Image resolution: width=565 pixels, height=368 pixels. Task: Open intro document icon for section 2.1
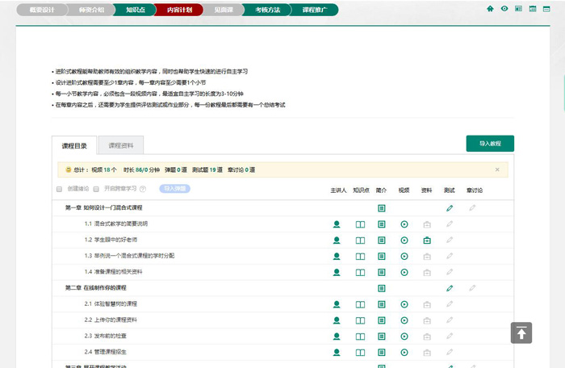382,304
